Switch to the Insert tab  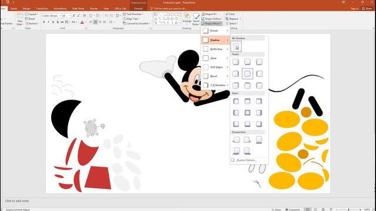click(14, 8)
